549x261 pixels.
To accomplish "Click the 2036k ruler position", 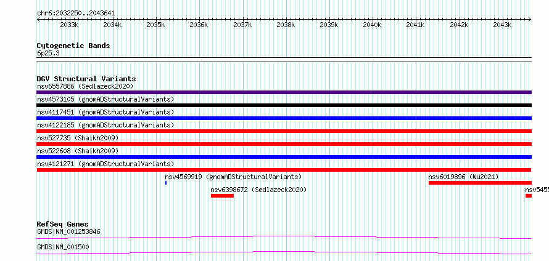I will (x=199, y=25).
